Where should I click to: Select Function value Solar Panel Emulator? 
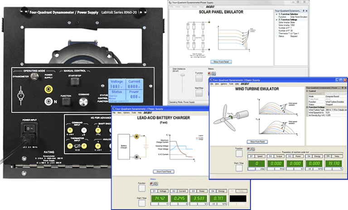tap(299, 17)
